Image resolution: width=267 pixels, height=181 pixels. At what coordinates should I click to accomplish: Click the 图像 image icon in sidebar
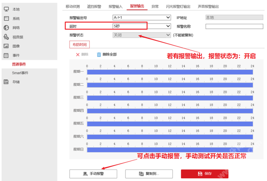click(6, 46)
